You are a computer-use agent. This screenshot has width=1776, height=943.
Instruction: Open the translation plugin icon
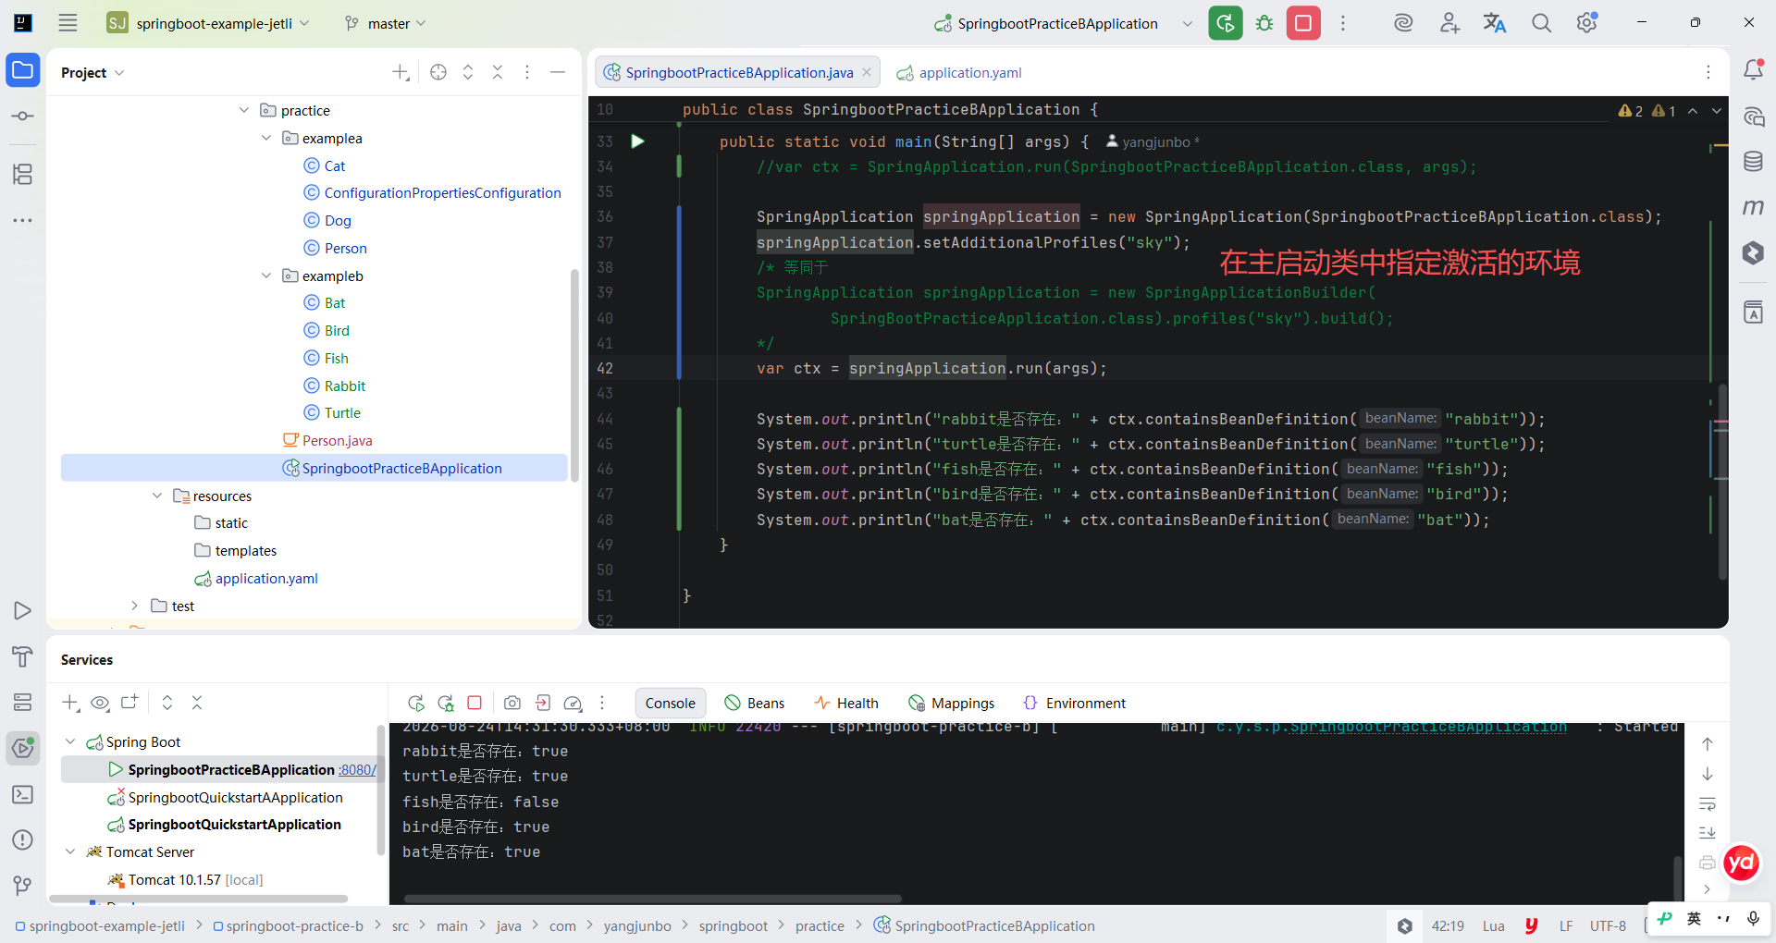click(x=1495, y=23)
